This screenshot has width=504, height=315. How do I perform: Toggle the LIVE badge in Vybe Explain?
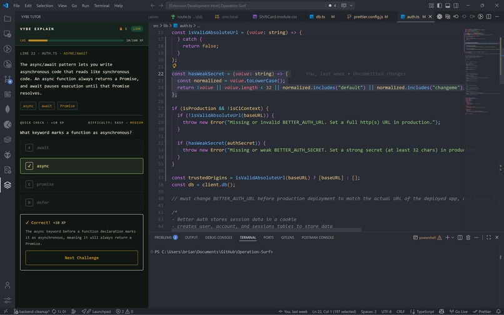pos(137,29)
